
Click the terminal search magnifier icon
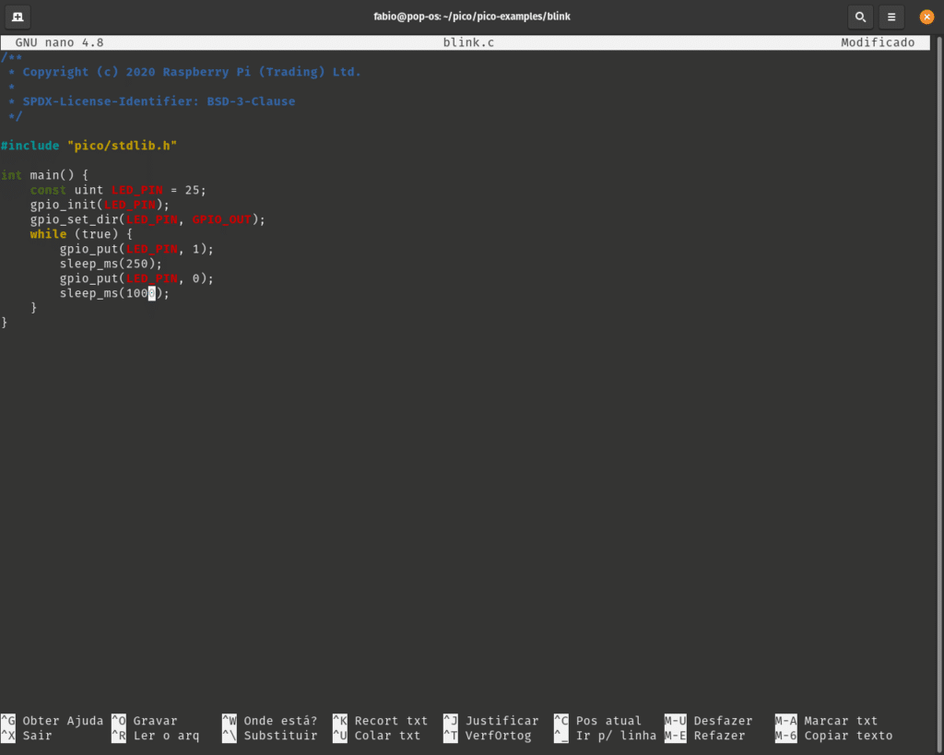pyautogui.click(x=860, y=17)
